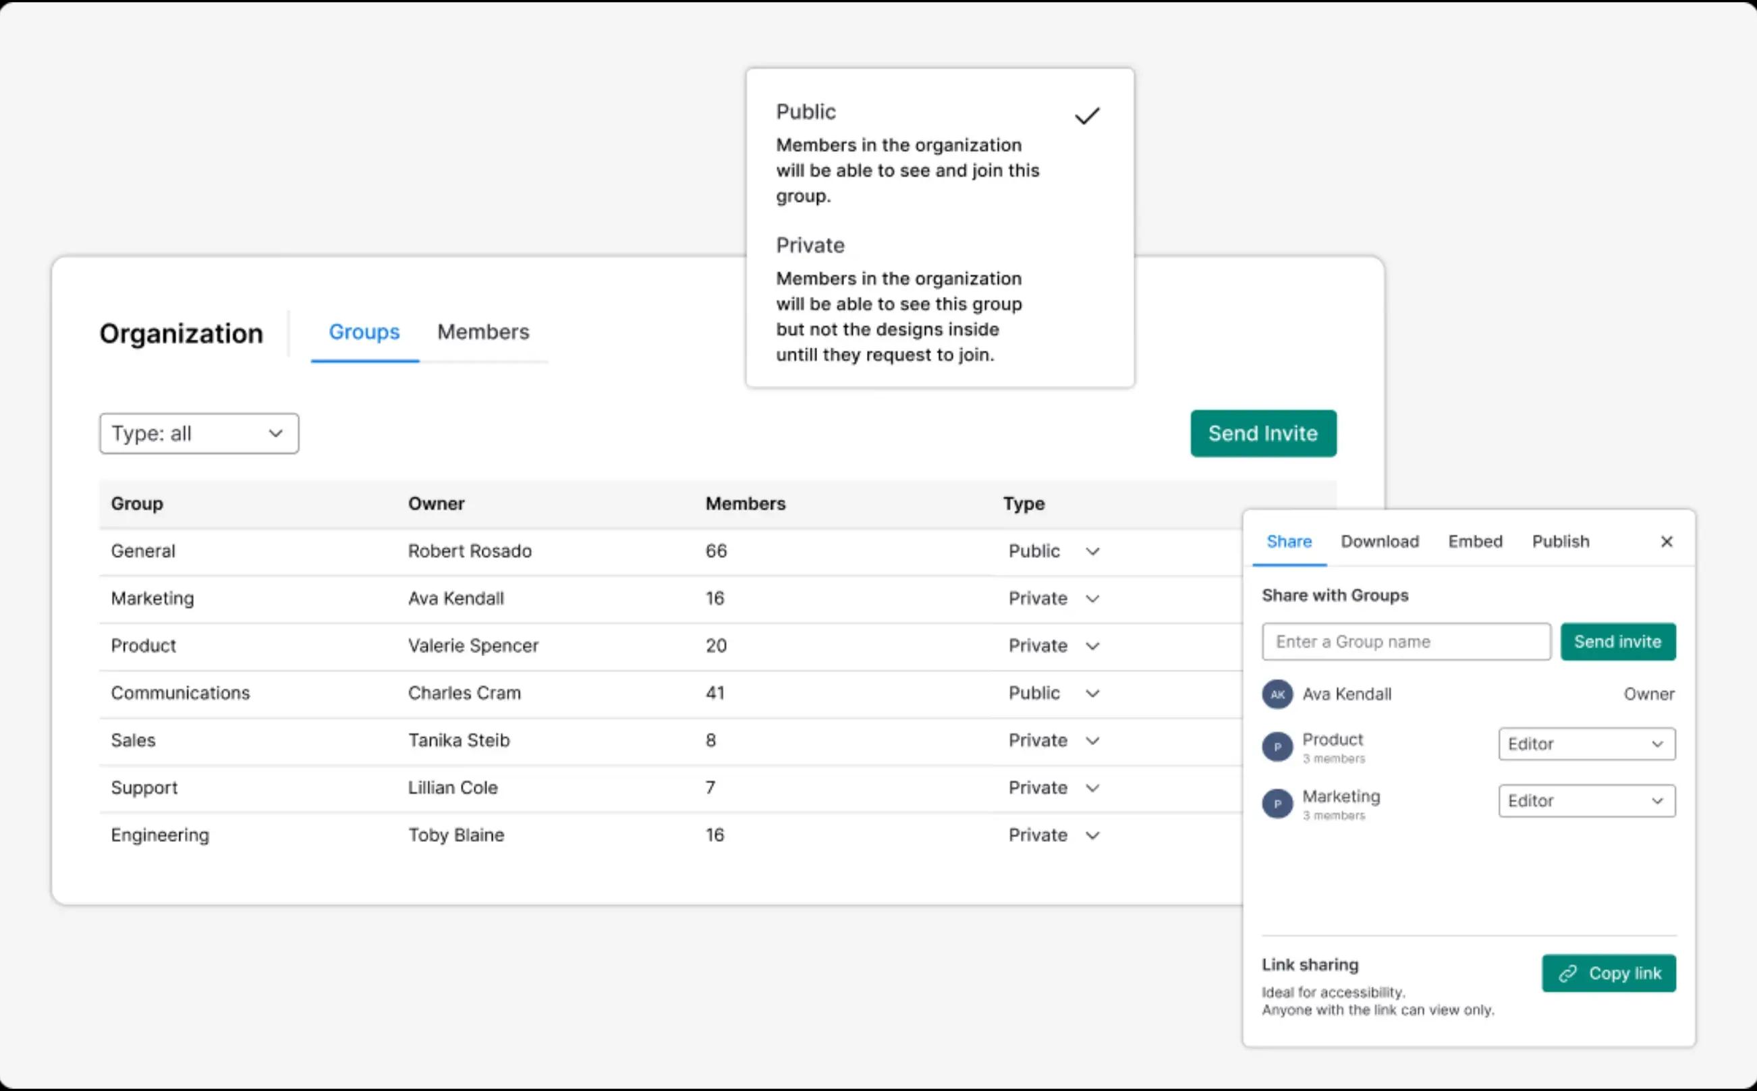This screenshot has width=1757, height=1091.
Task: Click the copy link icon
Action: (1567, 973)
